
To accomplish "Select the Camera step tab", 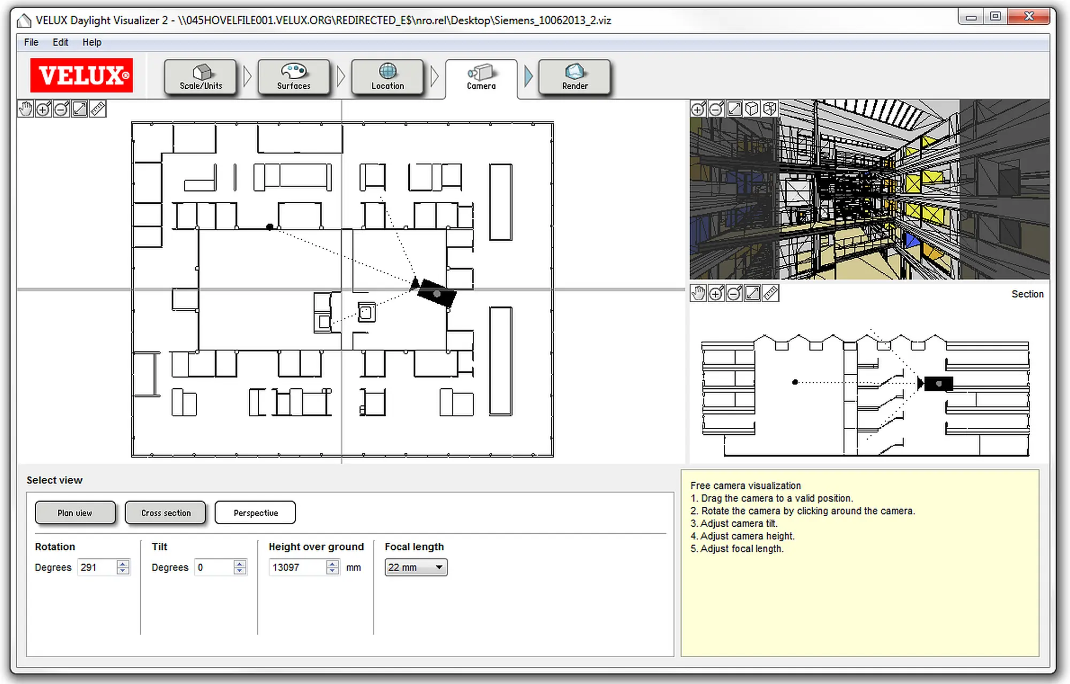I will click(481, 78).
